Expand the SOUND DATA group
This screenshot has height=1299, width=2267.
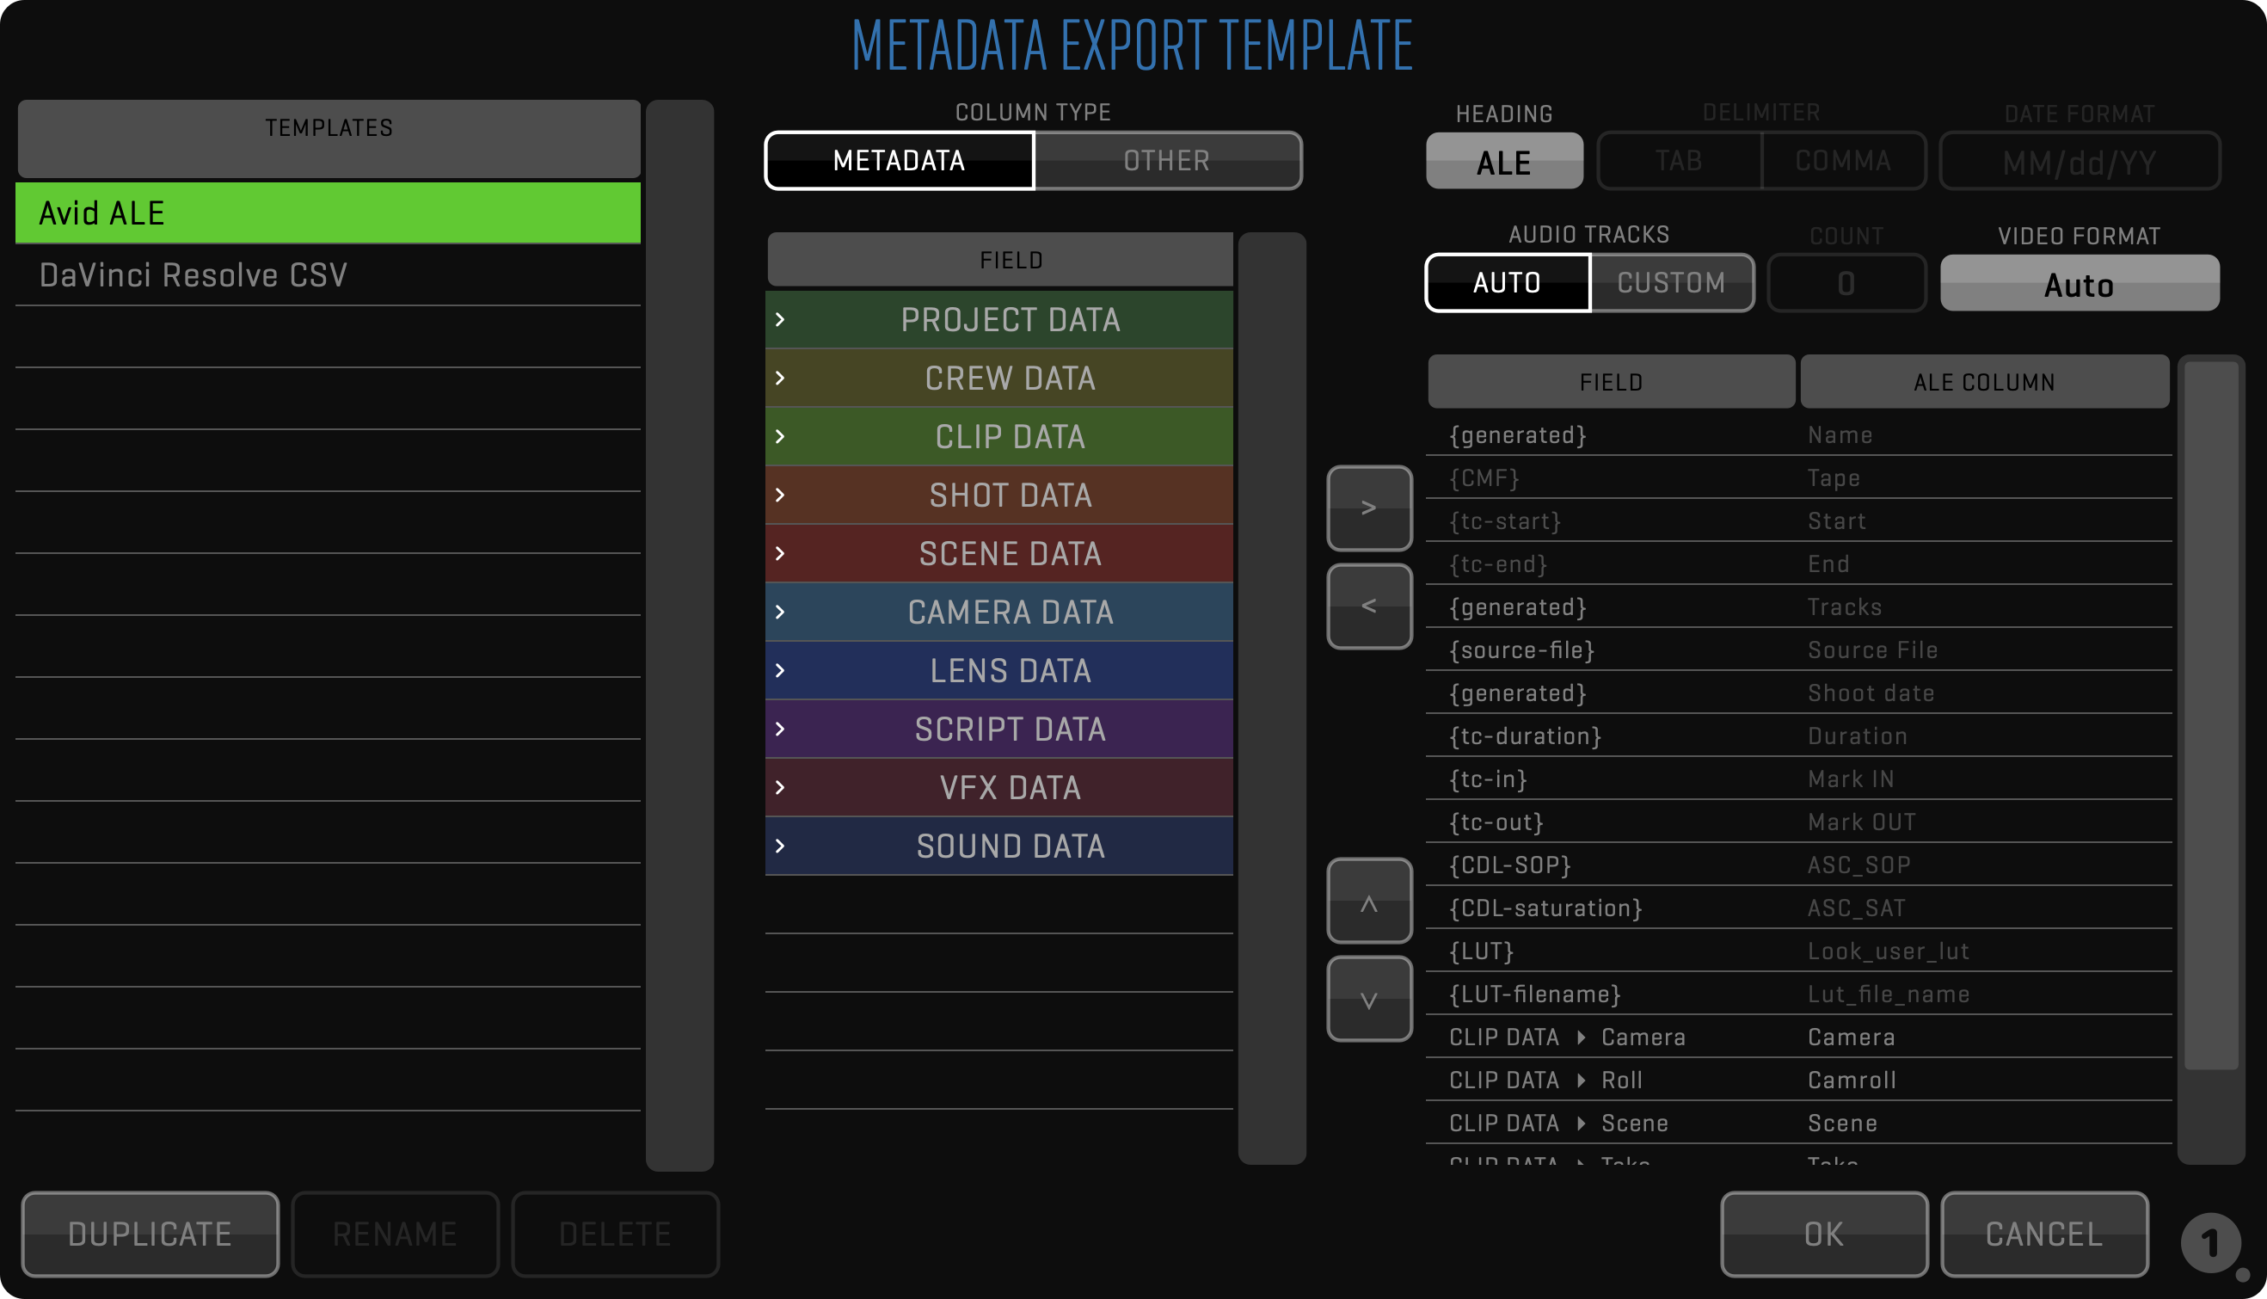(780, 846)
